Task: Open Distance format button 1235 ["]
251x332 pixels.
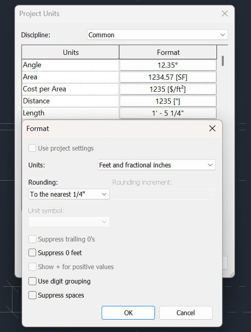Action: click(x=168, y=101)
